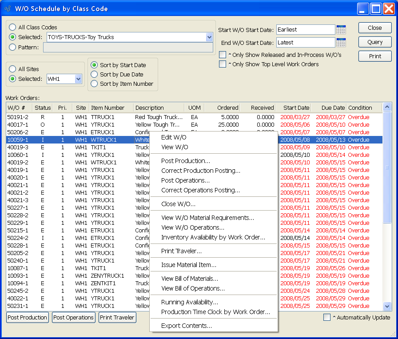Viewport: 398px width, 339px height.
Task: Select the All Class Codes radio button
Action: 12,28
